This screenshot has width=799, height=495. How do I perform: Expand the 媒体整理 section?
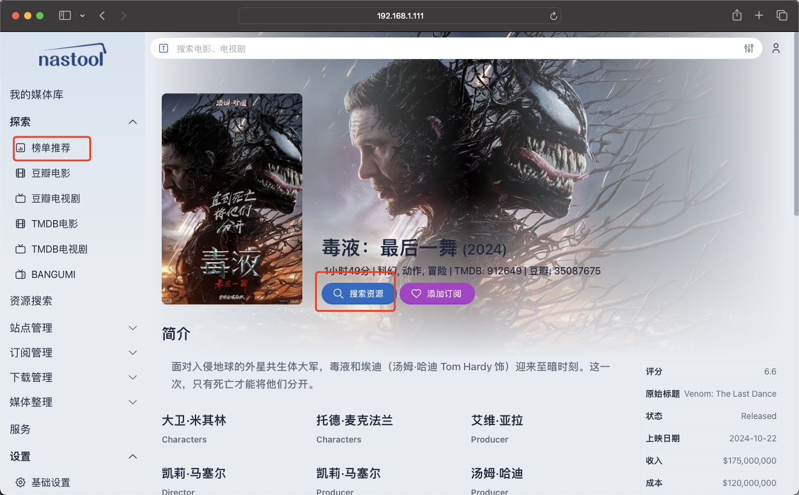133,402
